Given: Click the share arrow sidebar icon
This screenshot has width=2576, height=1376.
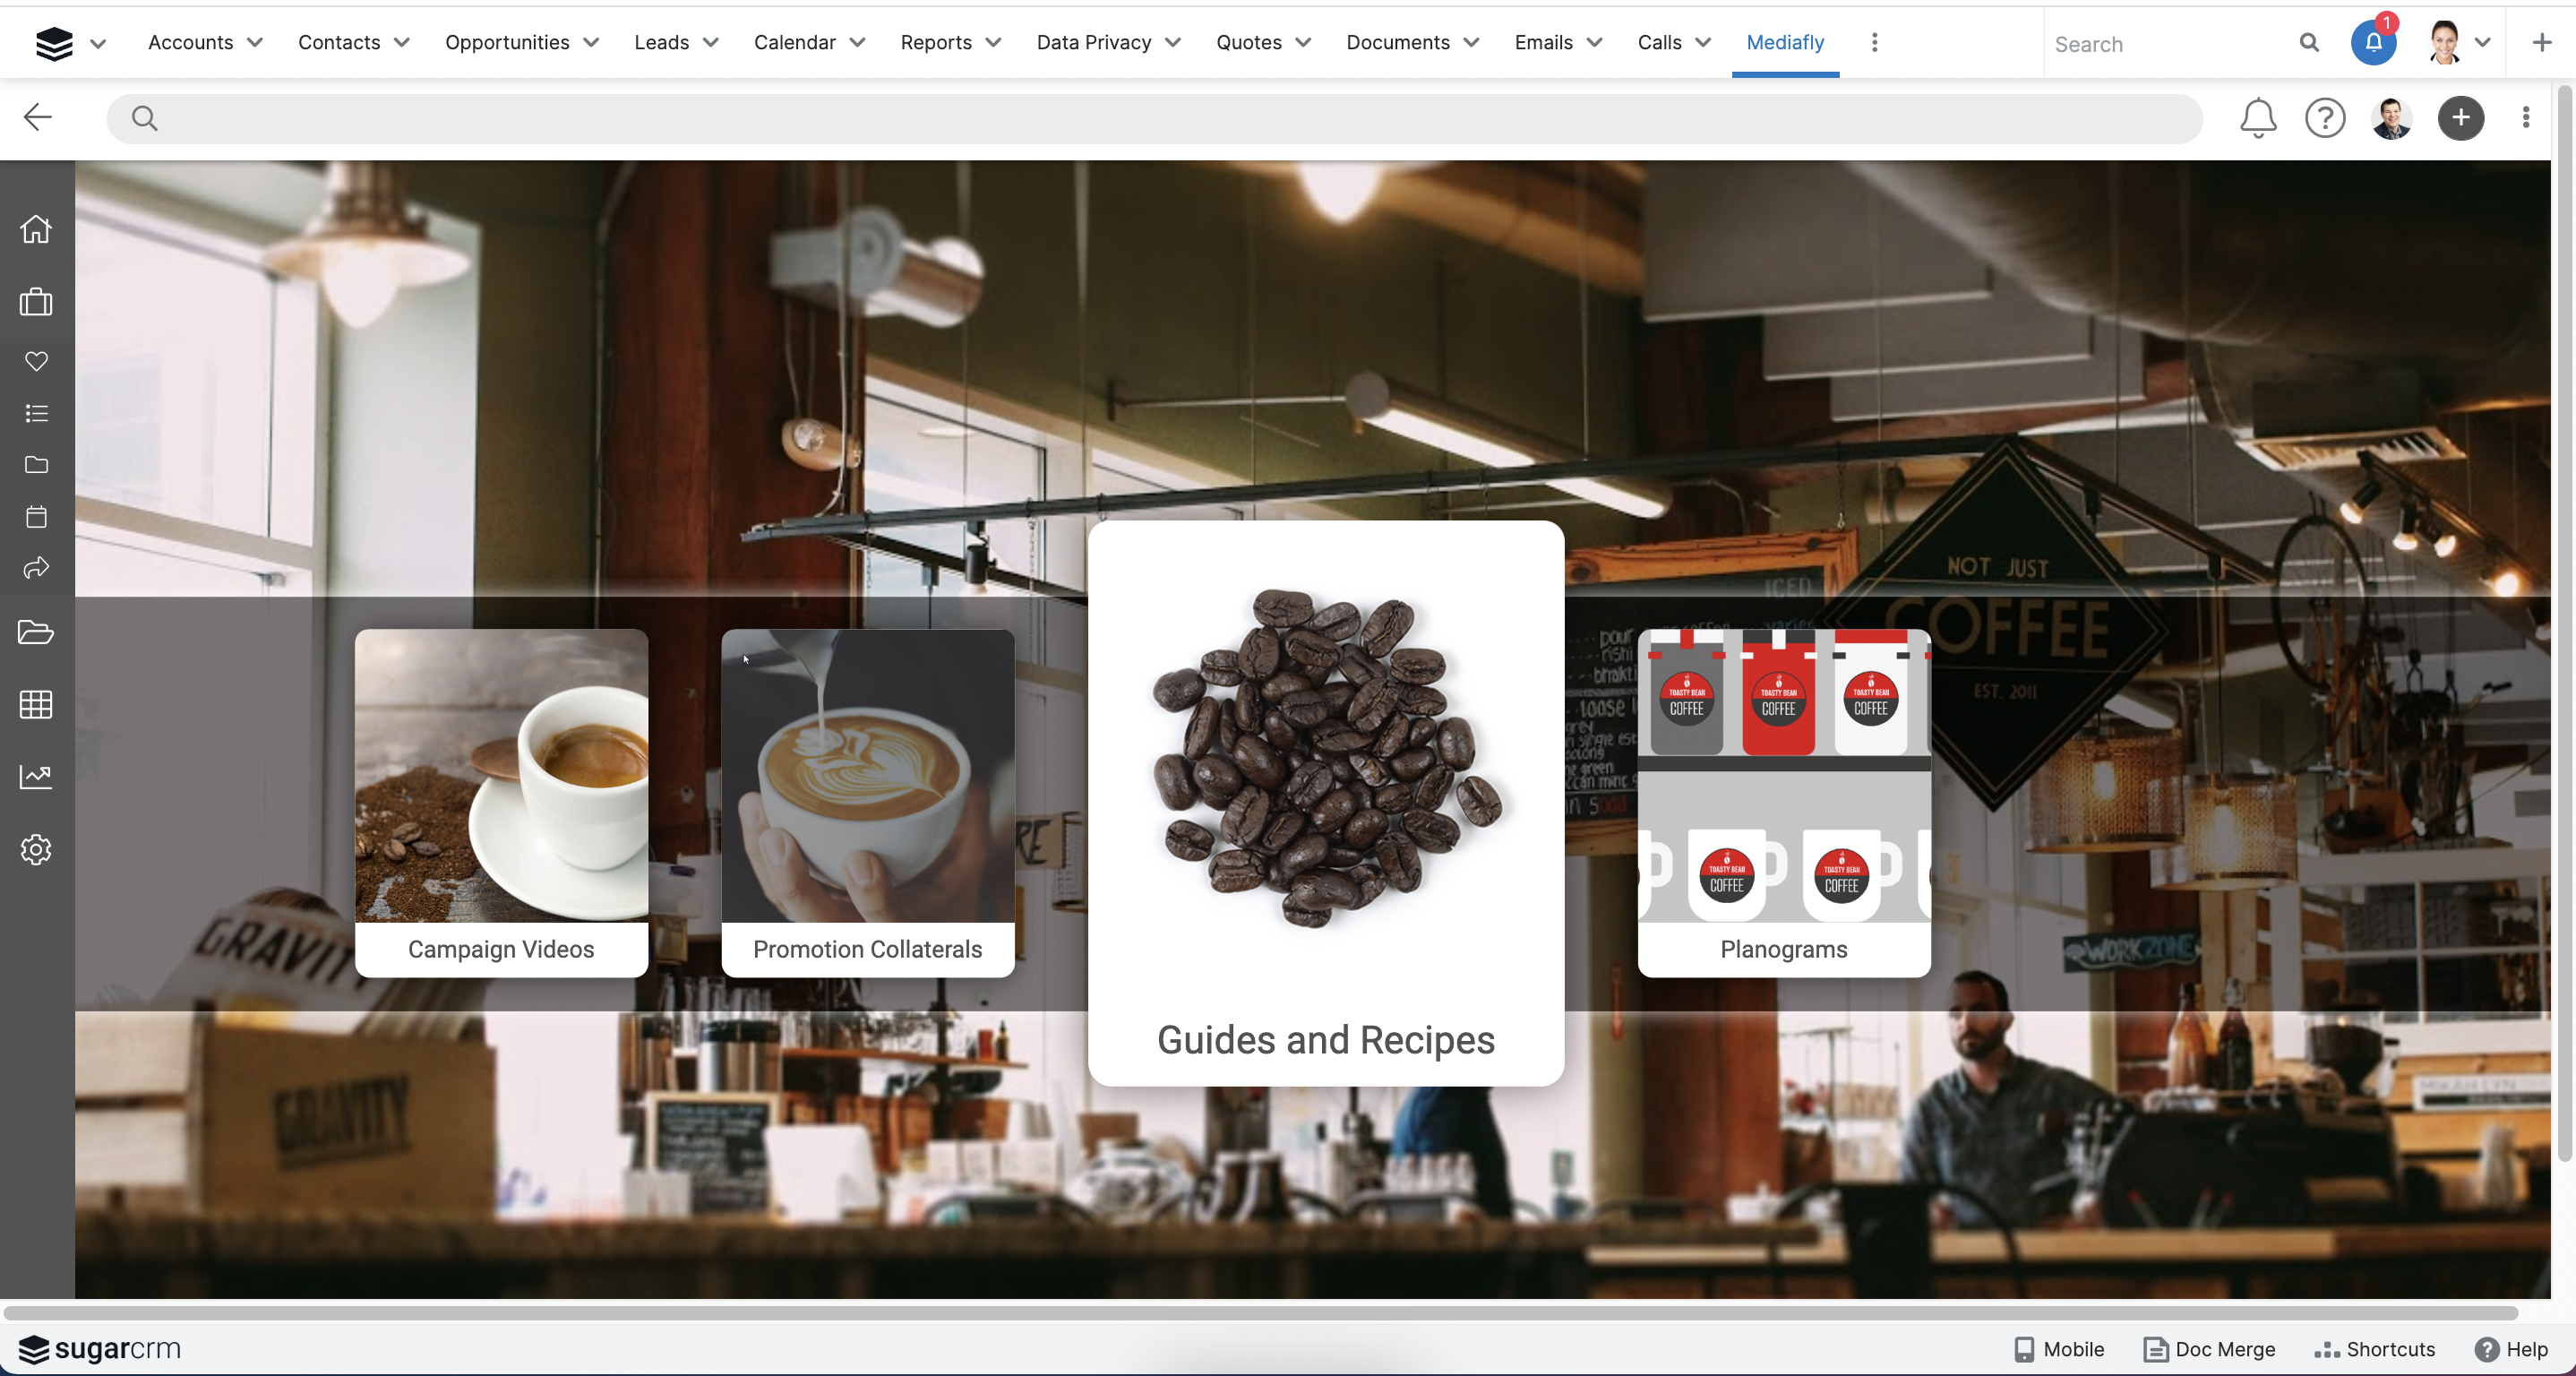Looking at the screenshot, I should [36, 568].
